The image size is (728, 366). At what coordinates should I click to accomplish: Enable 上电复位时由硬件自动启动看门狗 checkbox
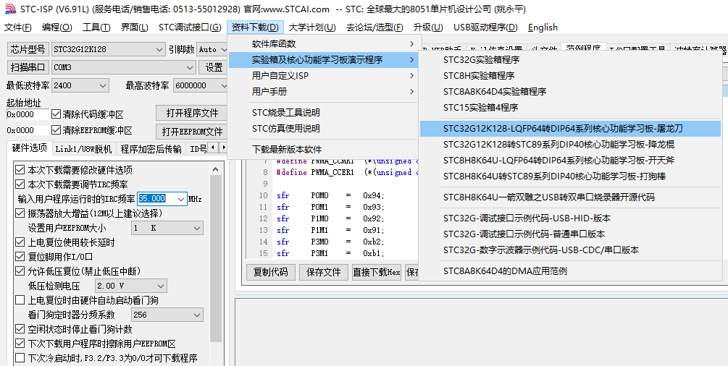click(x=20, y=300)
